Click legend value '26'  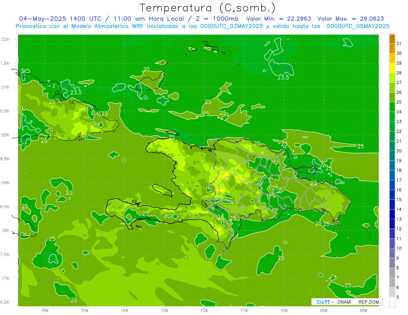(399, 92)
